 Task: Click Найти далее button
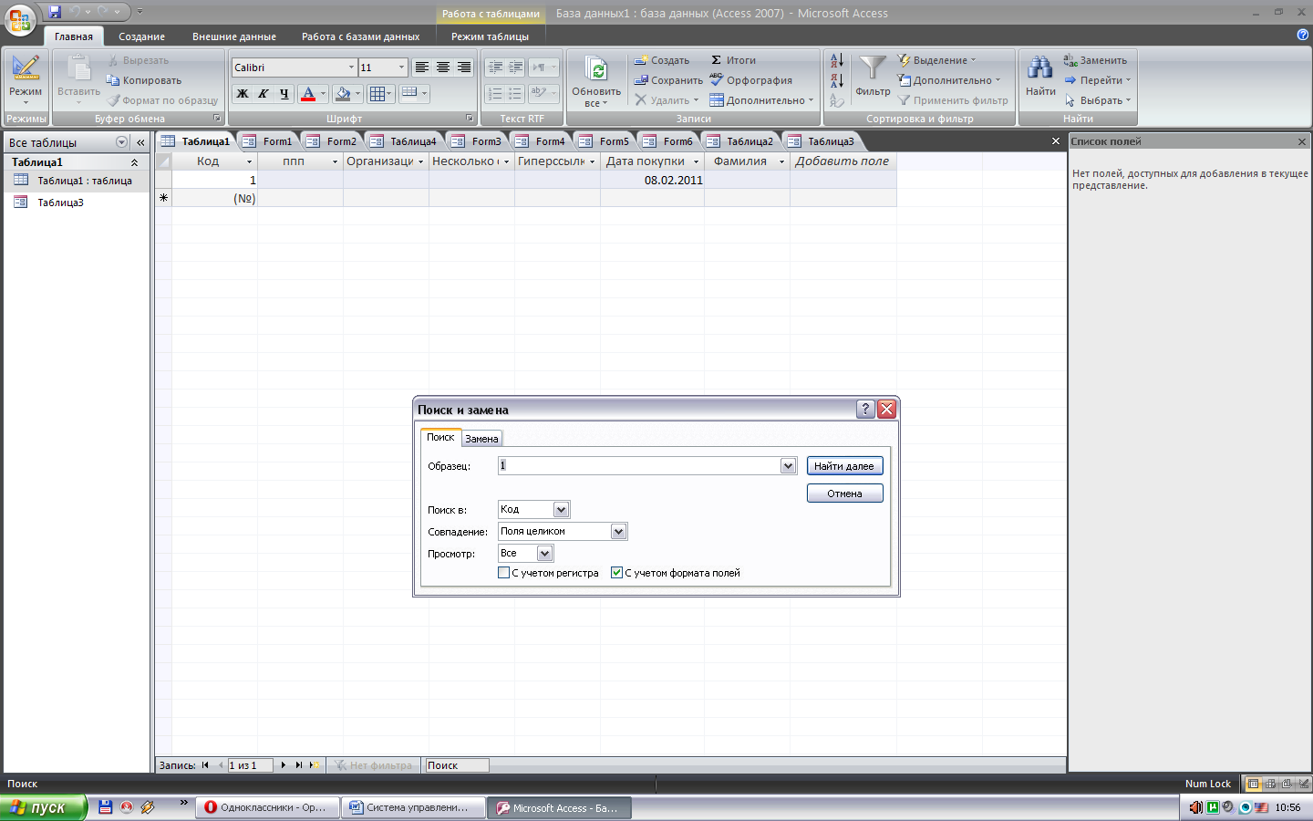point(844,466)
